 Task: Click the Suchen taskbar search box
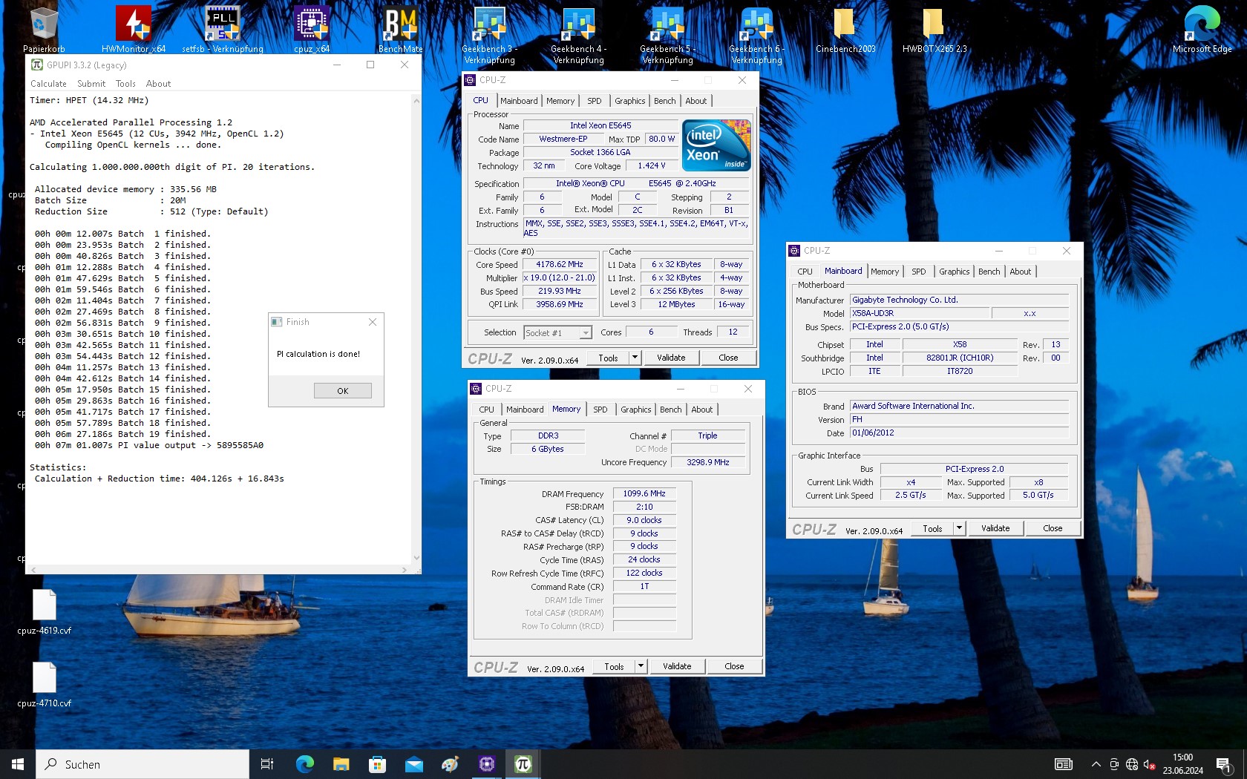point(143,764)
